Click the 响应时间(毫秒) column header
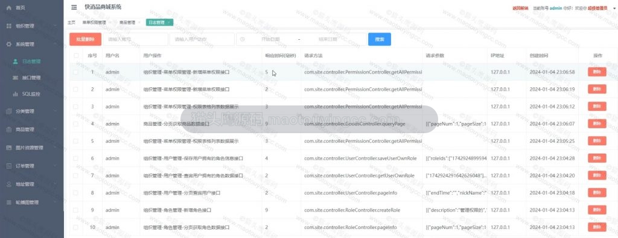Screen dimensions: 618x238 click(x=280, y=55)
